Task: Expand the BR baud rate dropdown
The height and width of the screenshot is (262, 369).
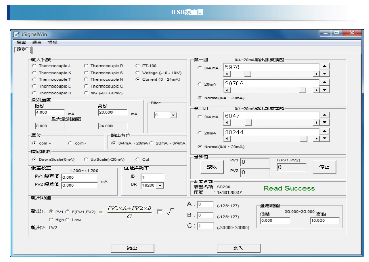Action: tap(159, 185)
